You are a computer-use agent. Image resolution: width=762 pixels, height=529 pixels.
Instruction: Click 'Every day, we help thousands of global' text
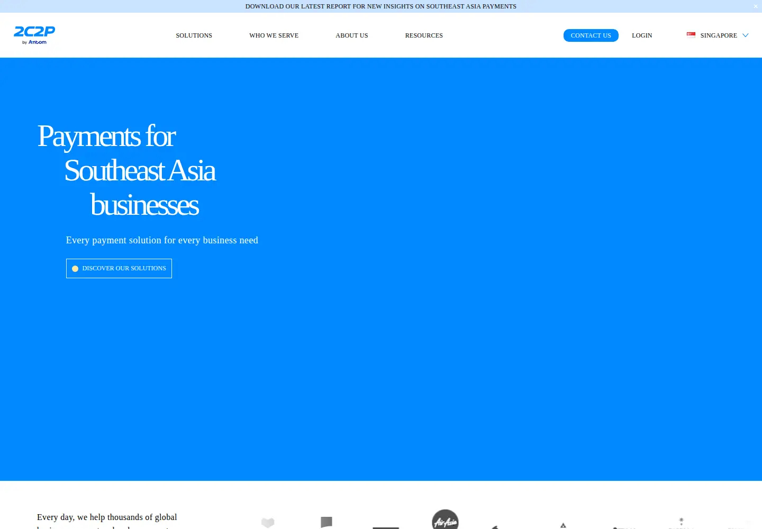click(107, 517)
